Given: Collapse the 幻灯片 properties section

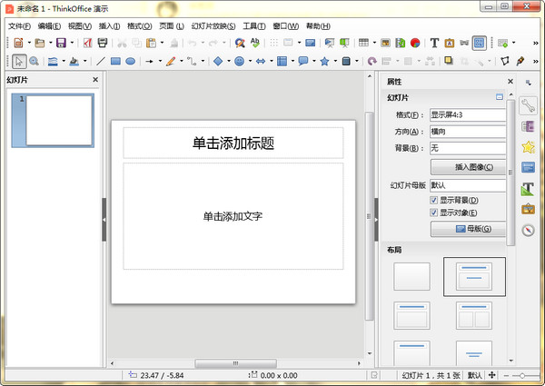Looking at the screenshot, I should click(x=499, y=97).
